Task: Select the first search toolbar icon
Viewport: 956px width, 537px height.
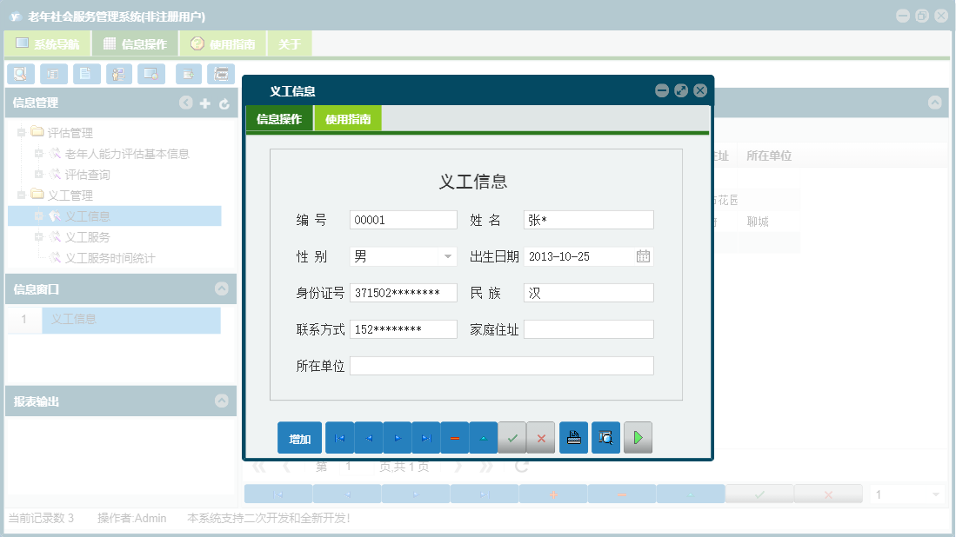Action: click(x=20, y=74)
